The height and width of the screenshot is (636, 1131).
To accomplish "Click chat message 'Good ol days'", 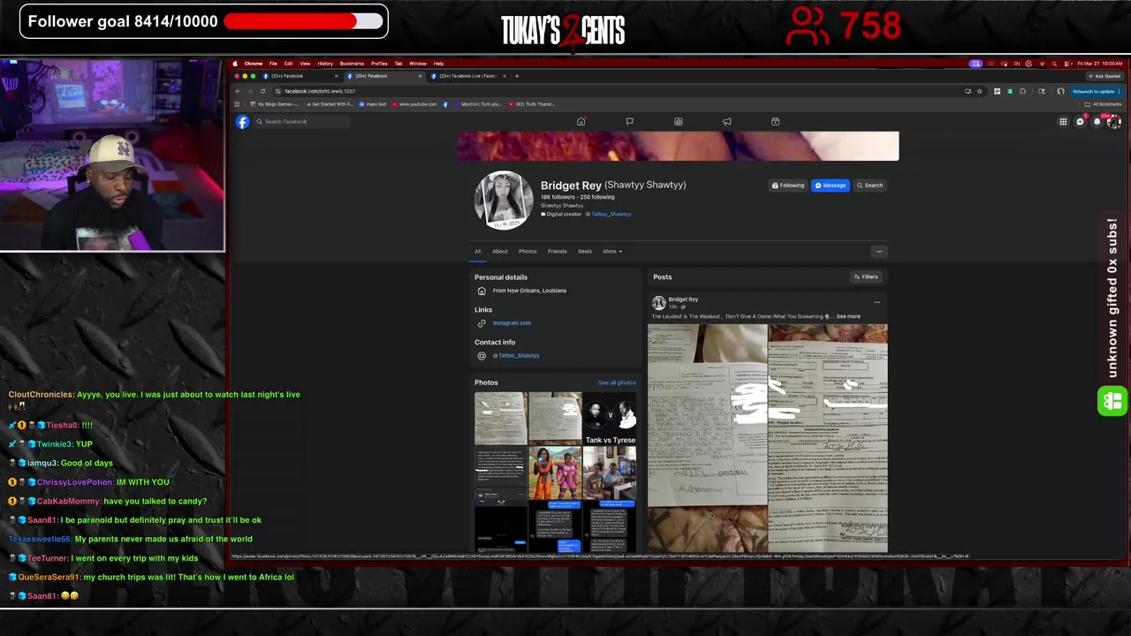I will click(x=87, y=463).
